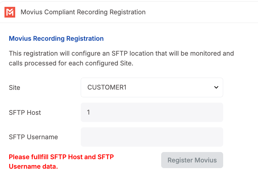Click the Movius logo icon
This screenshot has height=191, width=258.
(10, 12)
